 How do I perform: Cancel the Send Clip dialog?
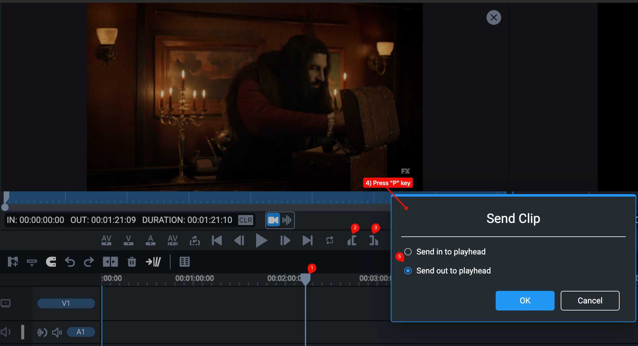tap(590, 301)
